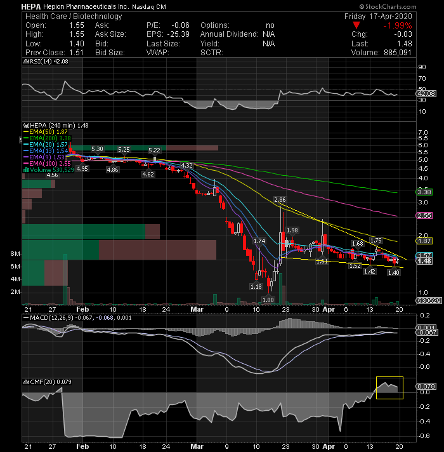Screen dimensions: 444x452
Task: Click the volume bars icon in the legend
Action: pos(26,169)
